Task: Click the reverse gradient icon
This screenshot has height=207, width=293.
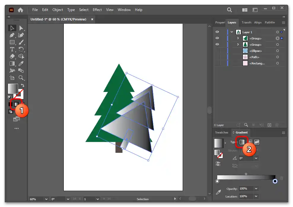Action: point(218,163)
